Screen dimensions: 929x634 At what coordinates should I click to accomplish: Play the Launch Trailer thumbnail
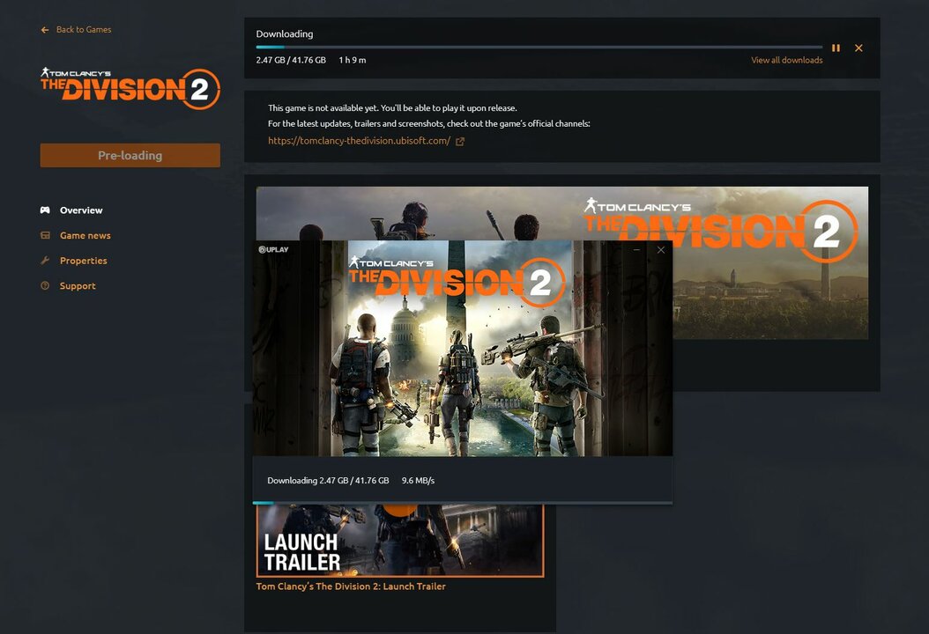click(x=400, y=540)
